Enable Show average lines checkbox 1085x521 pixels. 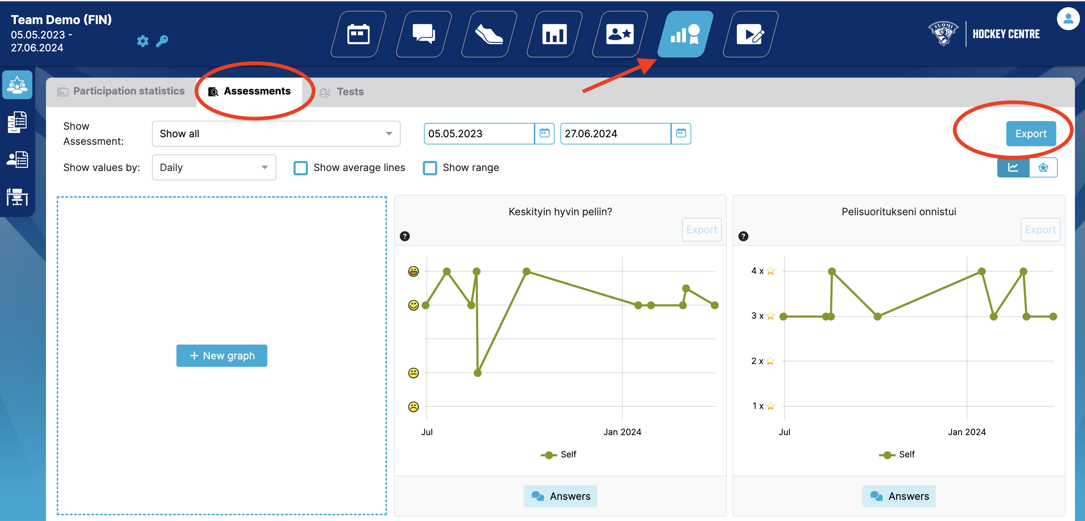pyautogui.click(x=301, y=168)
